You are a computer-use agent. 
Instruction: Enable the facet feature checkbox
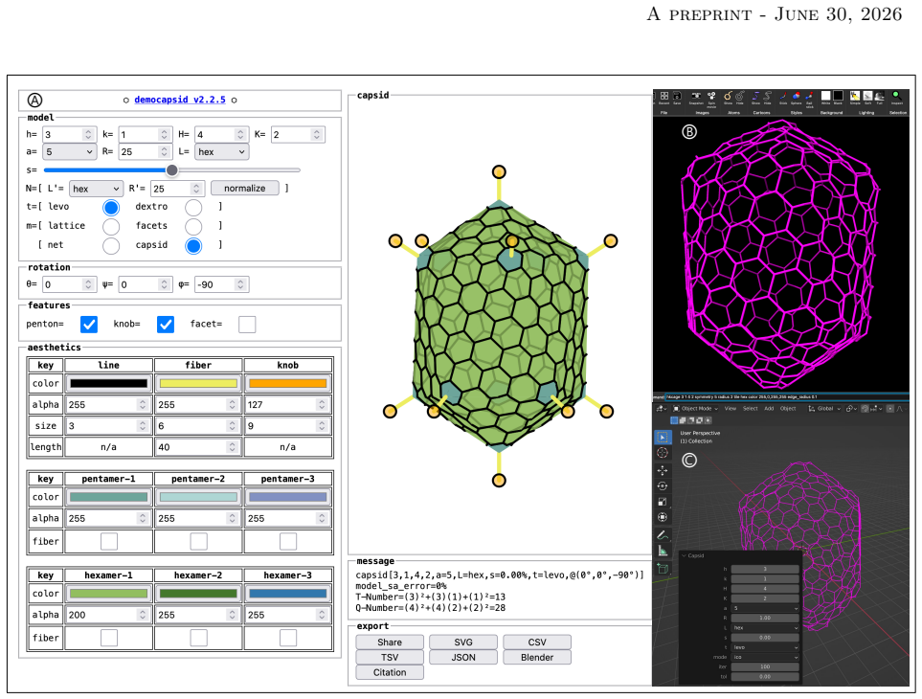tap(247, 324)
